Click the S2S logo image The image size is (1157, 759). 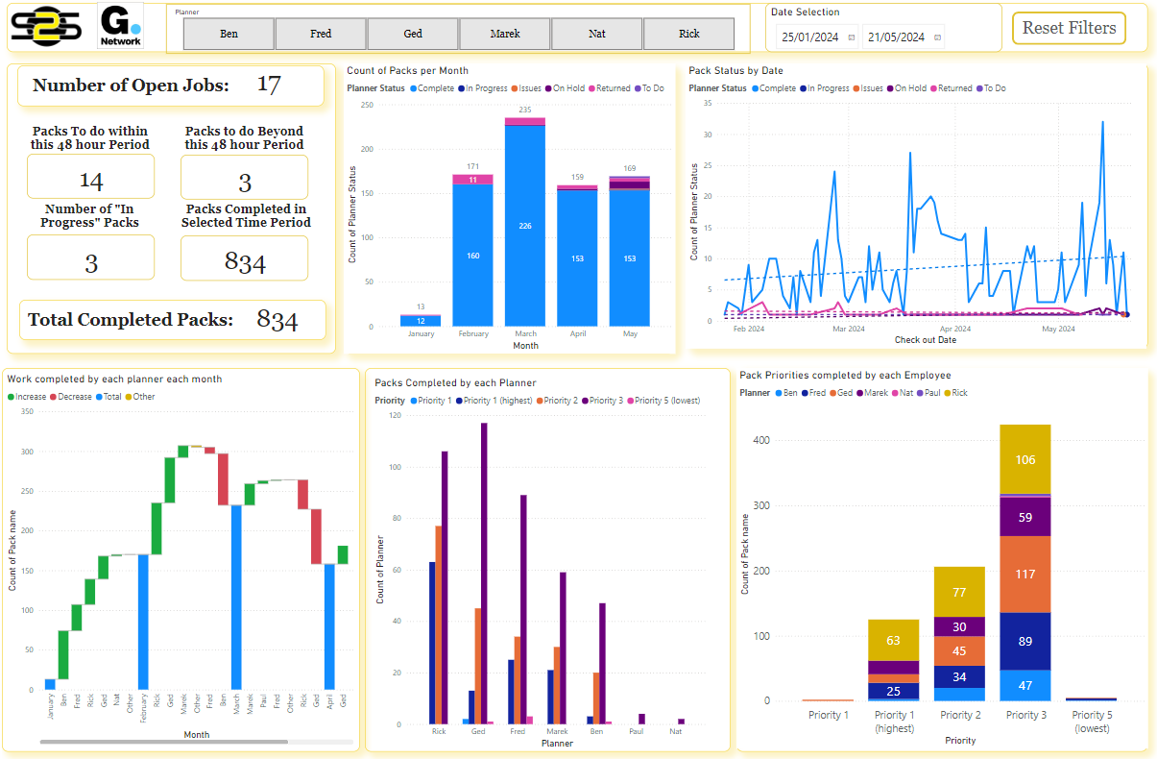[x=48, y=27]
